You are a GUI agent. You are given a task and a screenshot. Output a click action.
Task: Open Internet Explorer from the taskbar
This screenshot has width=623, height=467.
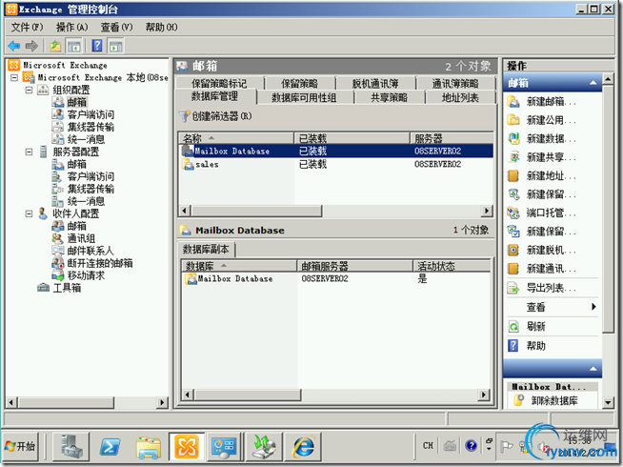(x=304, y=446)
